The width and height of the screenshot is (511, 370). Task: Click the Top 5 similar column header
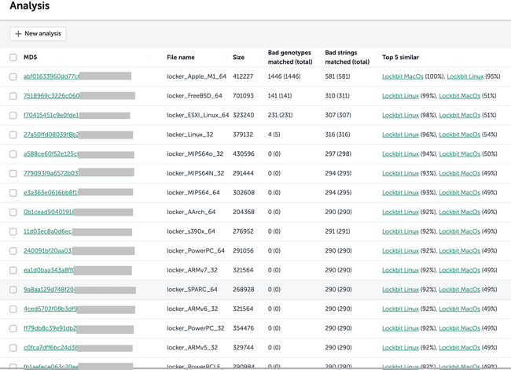(x=400, y=57)
